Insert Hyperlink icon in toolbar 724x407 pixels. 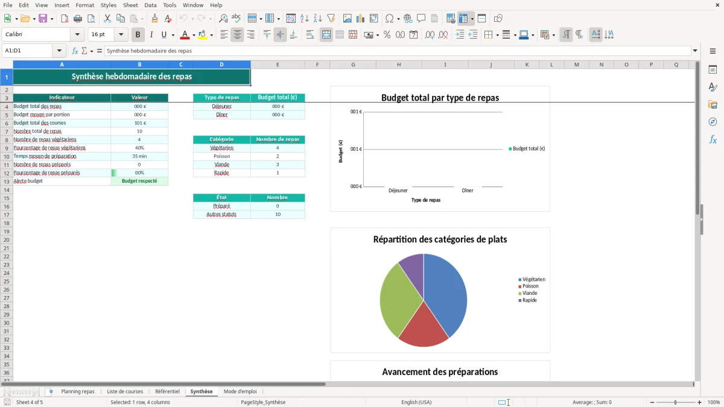408,19
